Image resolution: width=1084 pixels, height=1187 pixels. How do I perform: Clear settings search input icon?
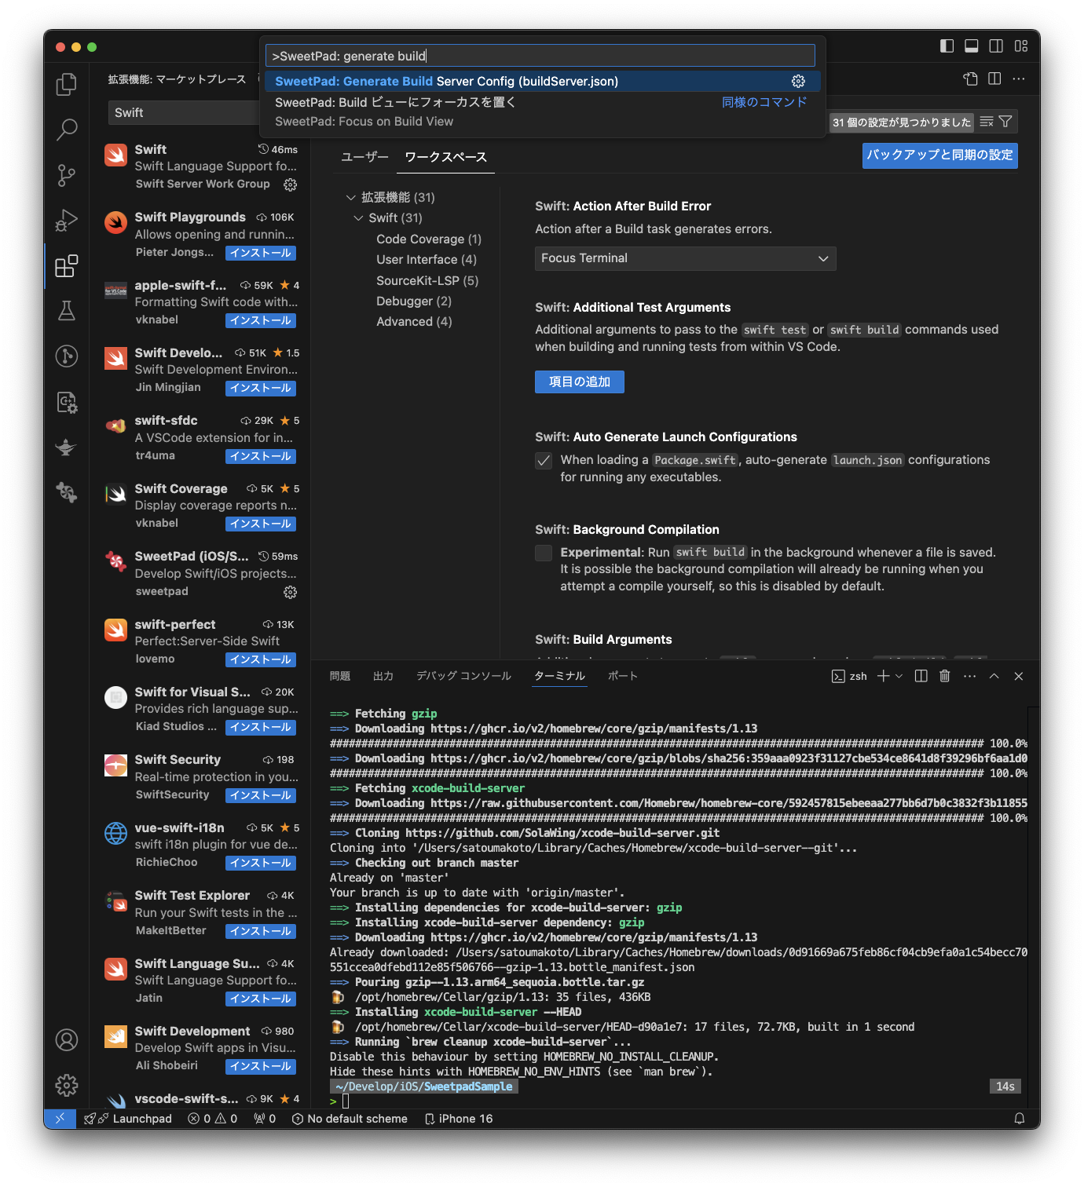tap(987, 122)
